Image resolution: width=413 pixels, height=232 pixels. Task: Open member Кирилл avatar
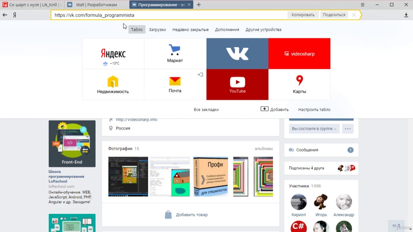coord(298,202)
